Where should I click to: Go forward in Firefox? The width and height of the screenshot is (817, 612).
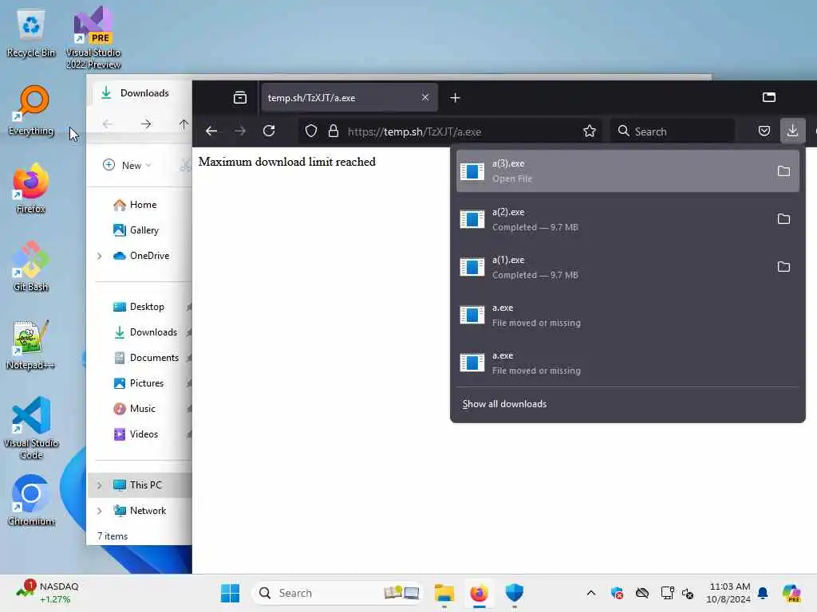point(240,131)
